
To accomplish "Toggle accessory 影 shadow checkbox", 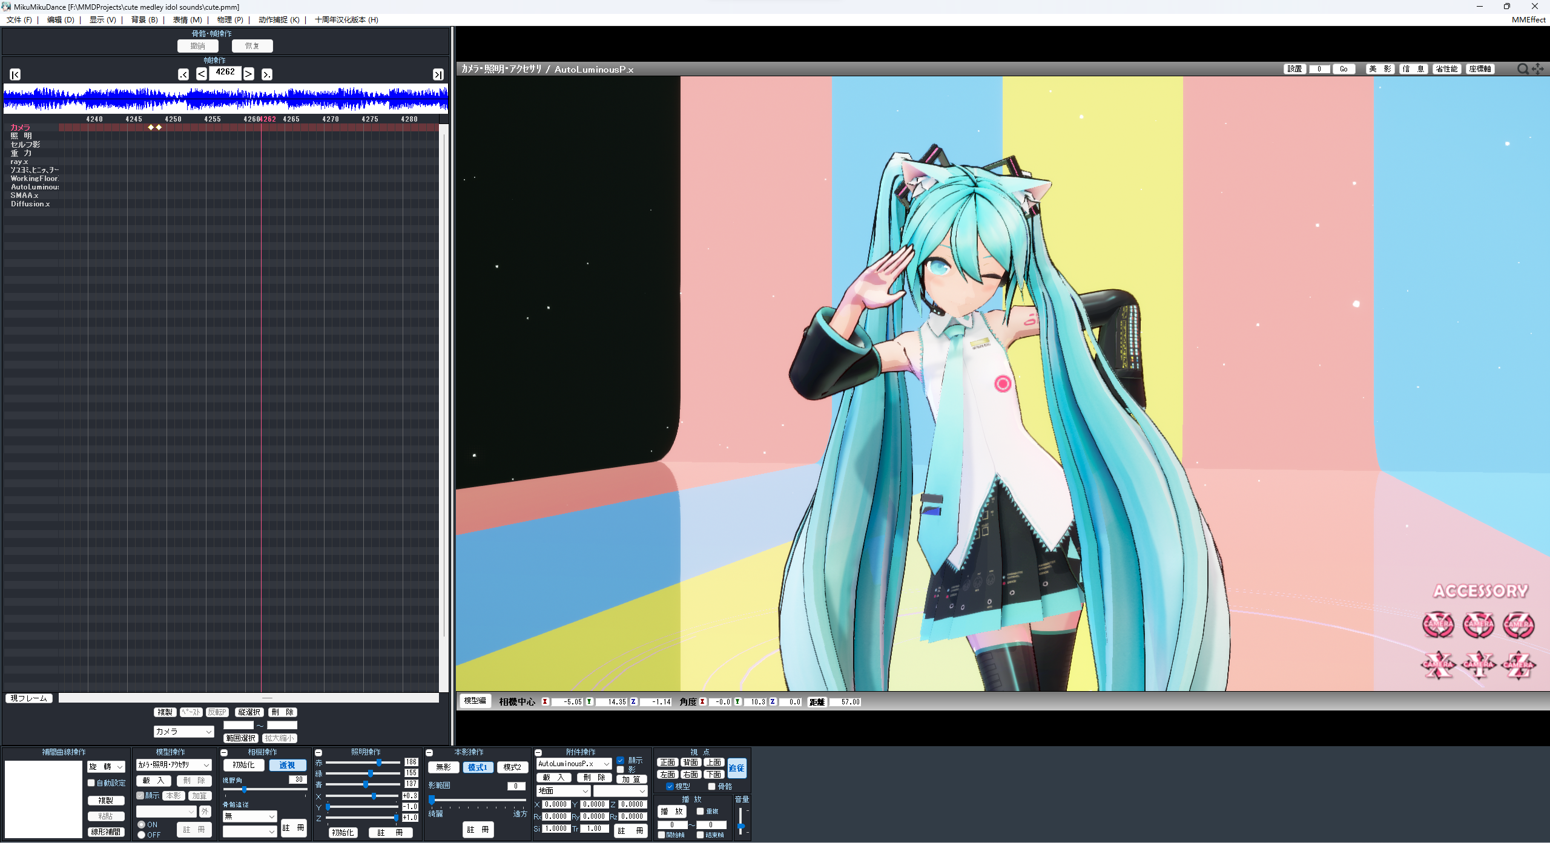I will tap(621, 770).
